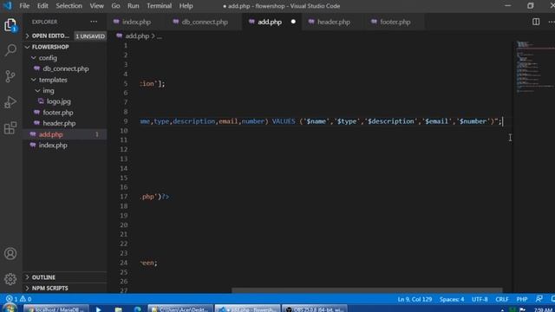Change line ending via CRLF entry
The width and height of the screenshot is (555, 312).
[x=501, y=299]
